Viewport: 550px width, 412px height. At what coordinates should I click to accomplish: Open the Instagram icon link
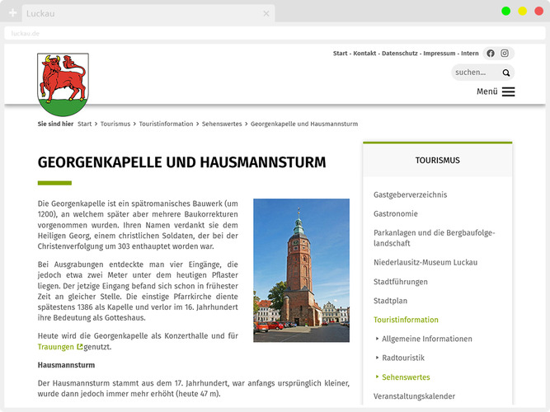(x=505, y=54)
